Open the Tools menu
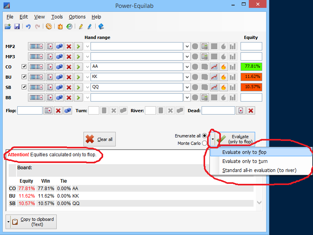The width and height of the screenshot is (313, 235). coord(57,17)
